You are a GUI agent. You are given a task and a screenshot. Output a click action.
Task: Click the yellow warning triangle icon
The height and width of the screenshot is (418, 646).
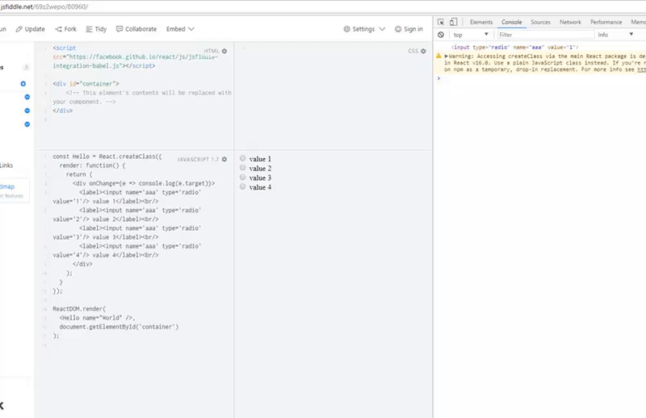coord(438,56)
